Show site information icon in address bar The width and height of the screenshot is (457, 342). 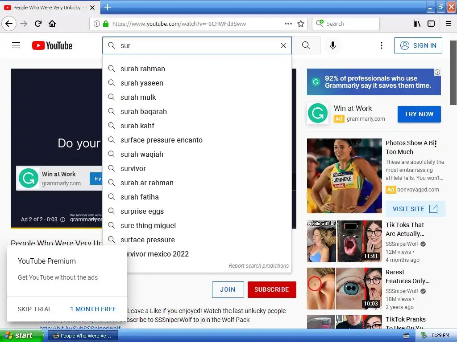97,24
